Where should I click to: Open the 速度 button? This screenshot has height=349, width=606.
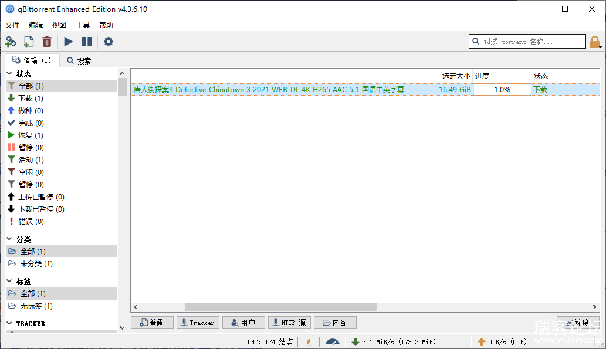pos(578,323)
